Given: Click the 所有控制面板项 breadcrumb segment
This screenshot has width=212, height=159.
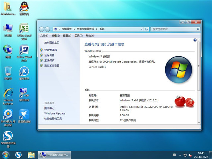Looking at the screenshot, I should point(85,29).
